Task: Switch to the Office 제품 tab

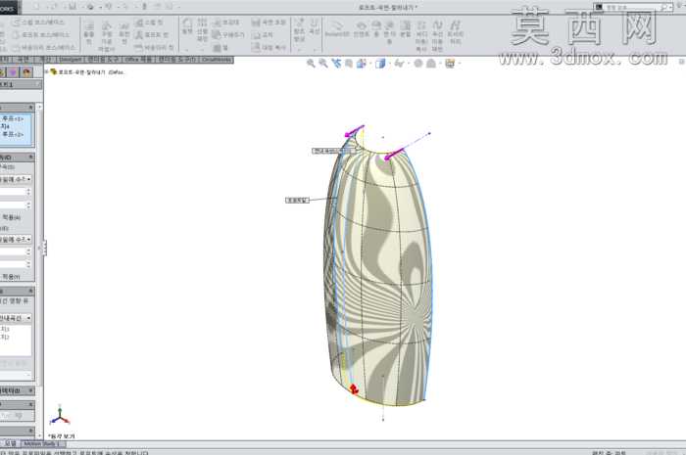Action: pyautogui.click(x=138, y=60)
